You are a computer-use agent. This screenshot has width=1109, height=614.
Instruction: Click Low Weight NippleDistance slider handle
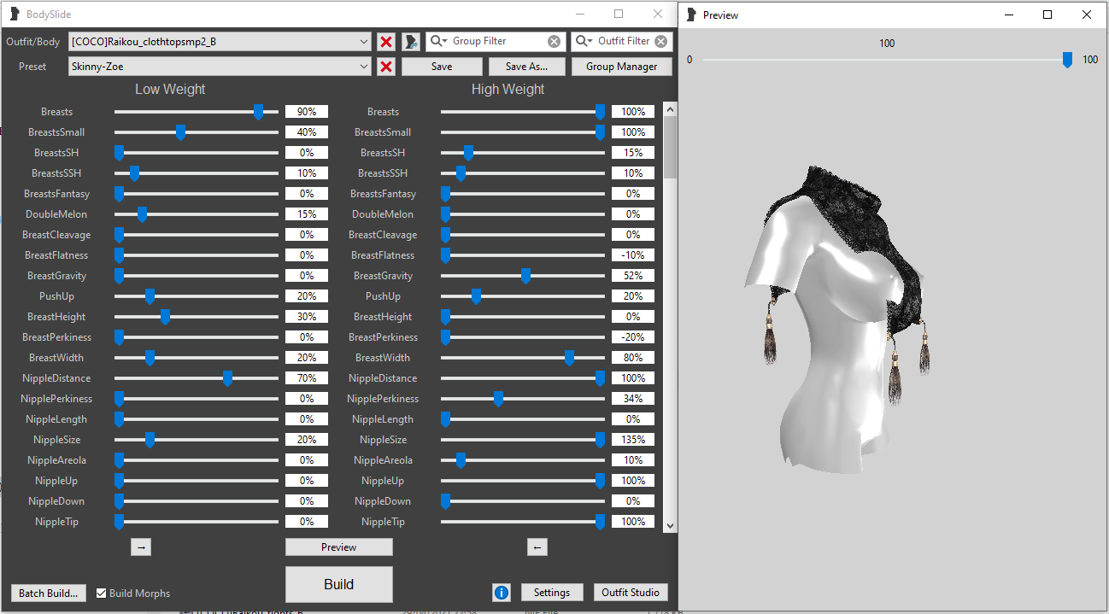point(228,378)
